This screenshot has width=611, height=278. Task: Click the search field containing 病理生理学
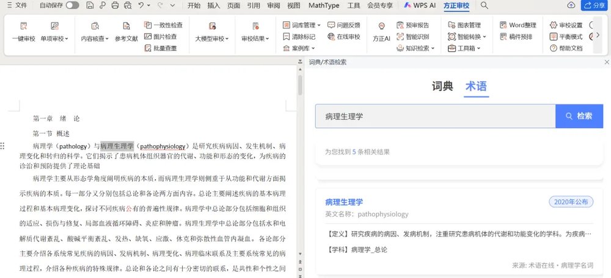[435, 116]
